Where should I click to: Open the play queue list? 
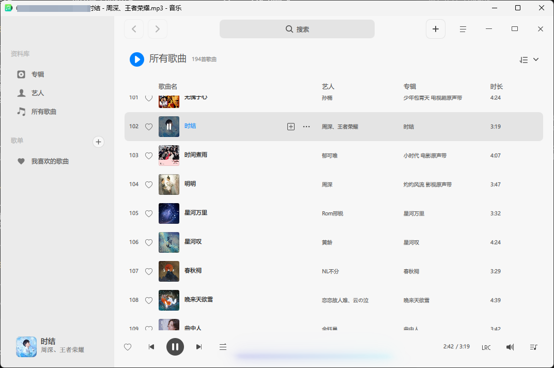coord(533,347)
